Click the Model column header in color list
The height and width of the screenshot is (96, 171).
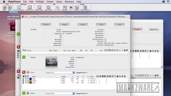point(64,77)
